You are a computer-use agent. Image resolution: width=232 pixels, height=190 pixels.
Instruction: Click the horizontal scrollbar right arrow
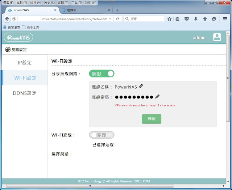click(x=224, y=186)
